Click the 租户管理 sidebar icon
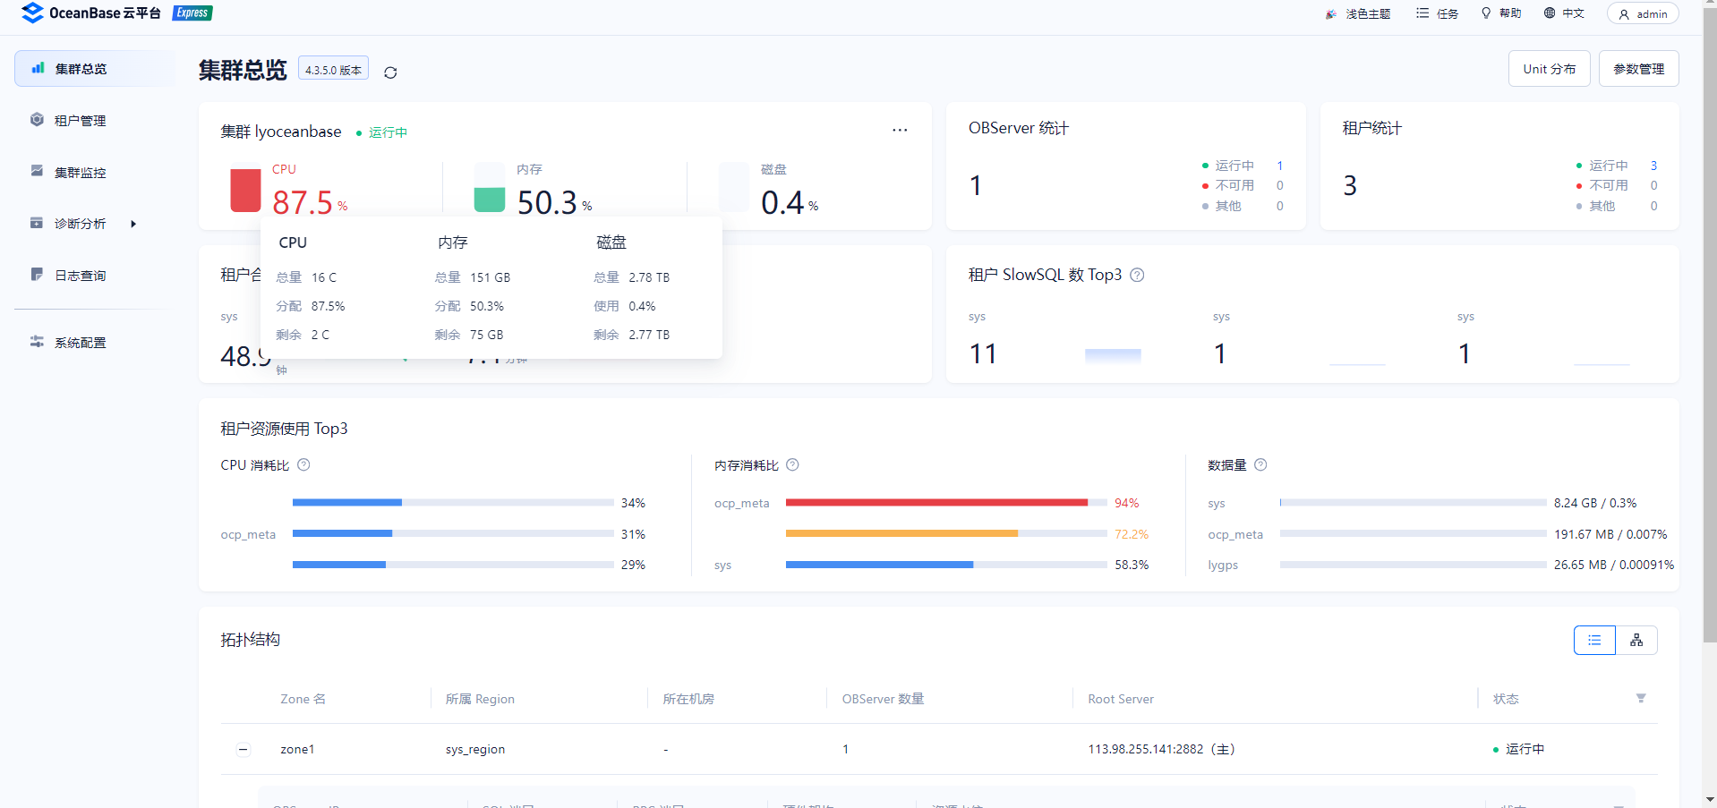1717x808 pixels. pyautogui.click(x=37, y=120)
